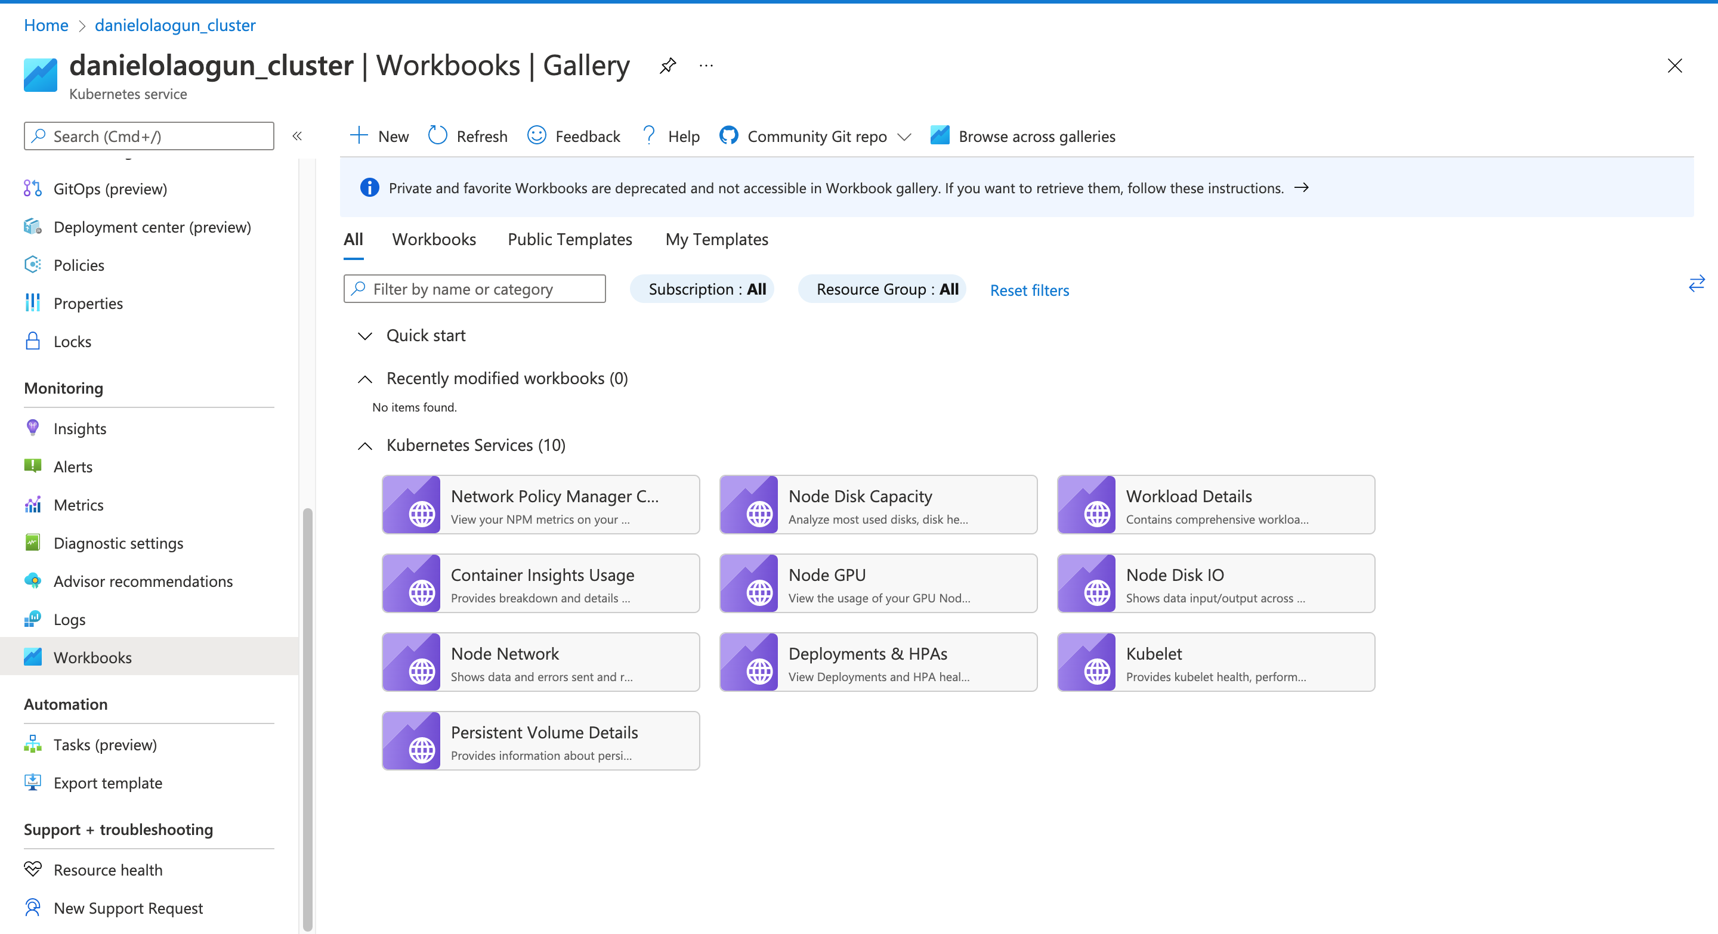The image size is (1718, 934).
Task: Click Reset filters link
Action: (1030, 290)
